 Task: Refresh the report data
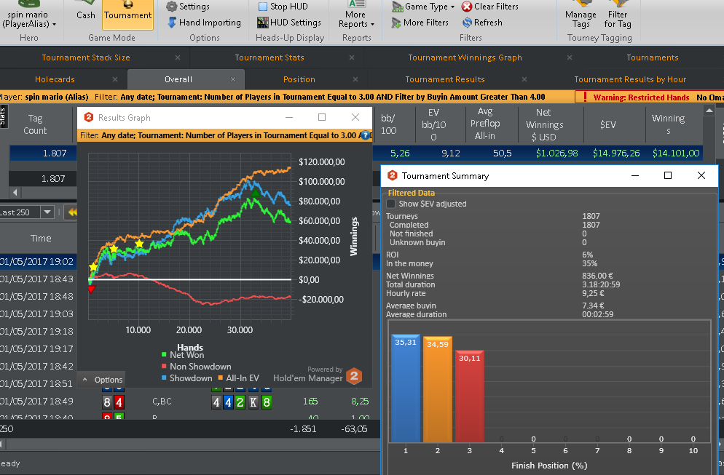click(482, 23)
